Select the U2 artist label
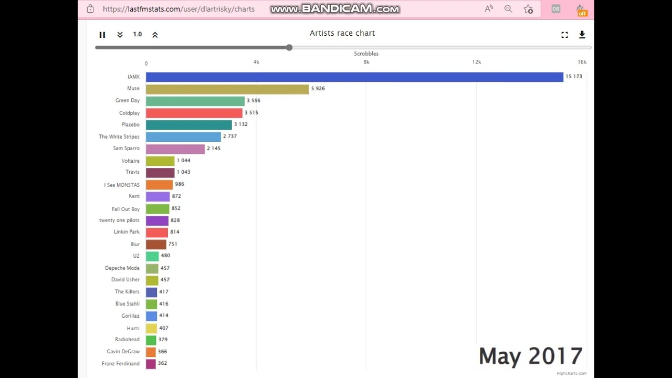 coord(136,256)
